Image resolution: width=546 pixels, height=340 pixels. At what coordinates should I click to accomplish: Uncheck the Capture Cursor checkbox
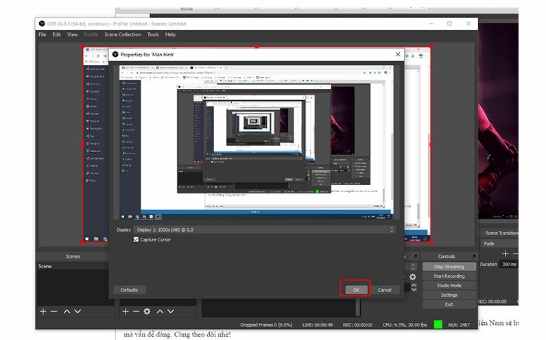(136, 240)
